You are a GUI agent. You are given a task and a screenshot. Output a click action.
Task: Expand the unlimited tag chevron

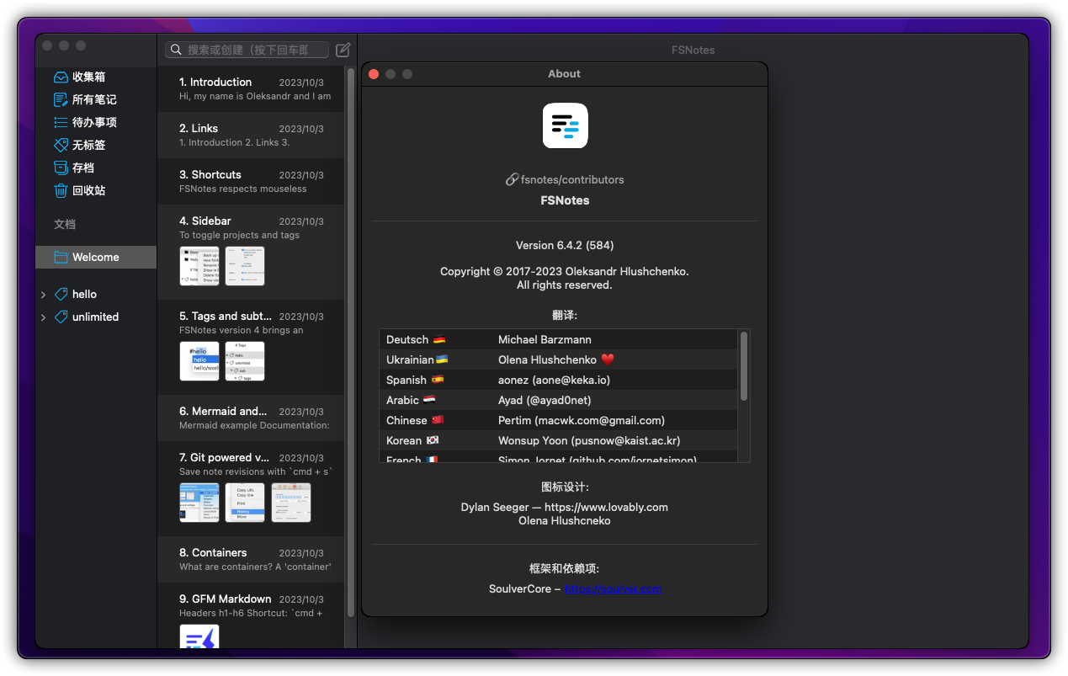tap(43, 317)
